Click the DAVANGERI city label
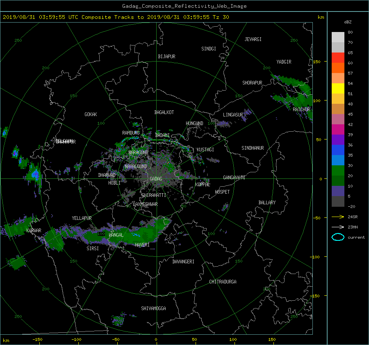The height and width of the screenshot is (345, 369). pyautogui.click(x=183, y=262)
